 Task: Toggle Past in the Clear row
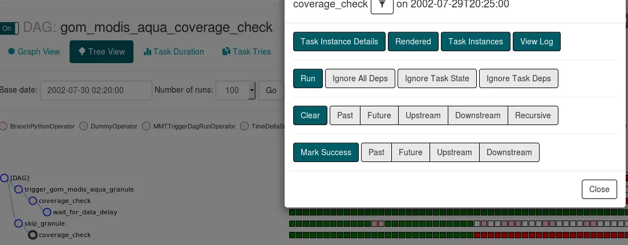345,115
